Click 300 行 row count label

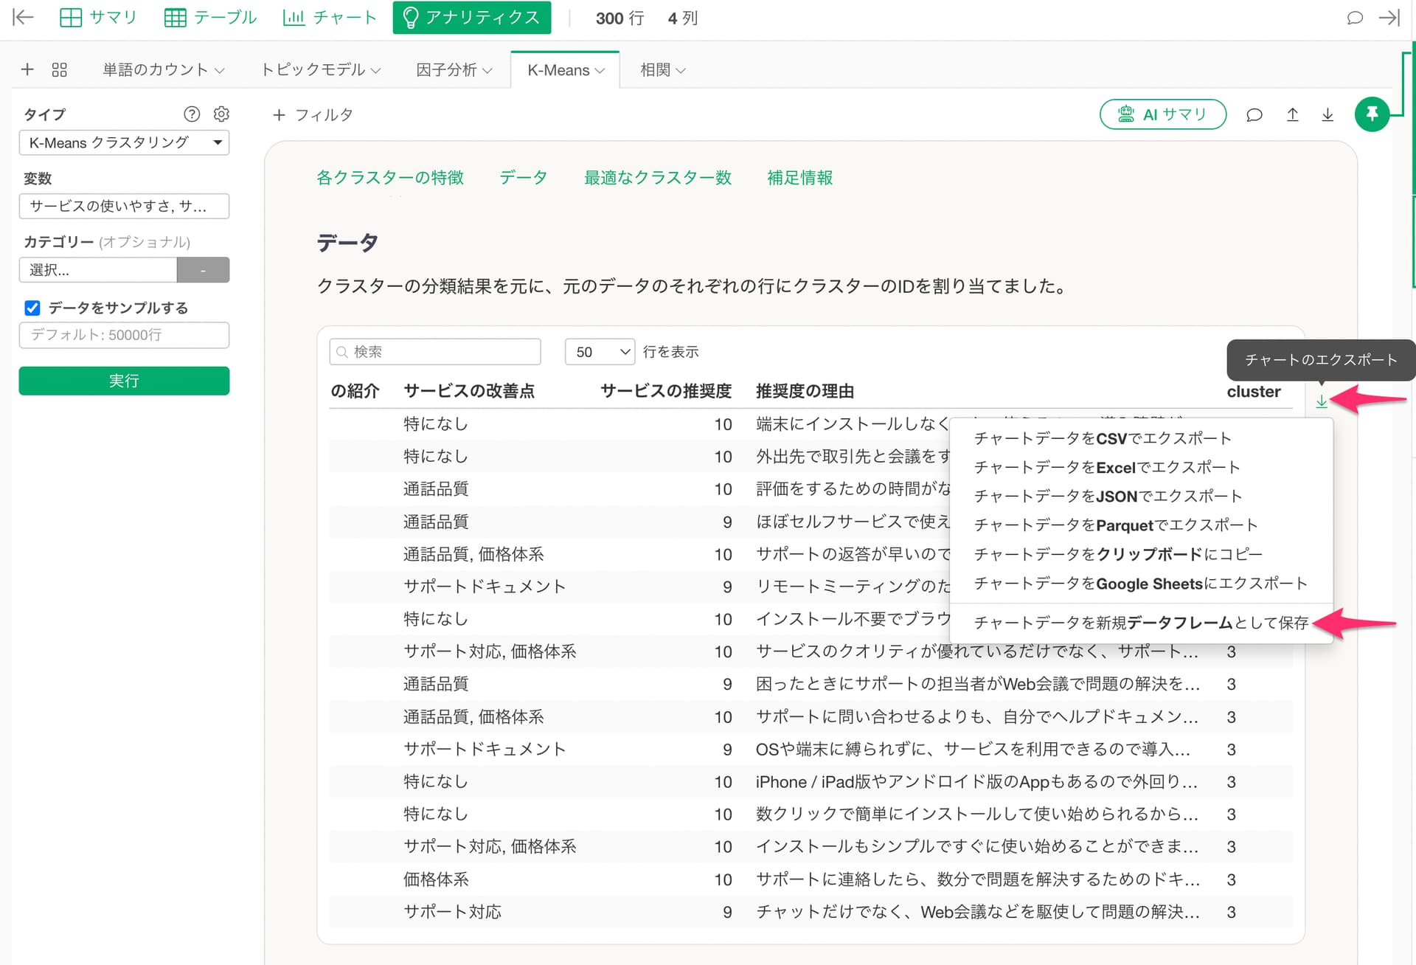pos(619,18)
